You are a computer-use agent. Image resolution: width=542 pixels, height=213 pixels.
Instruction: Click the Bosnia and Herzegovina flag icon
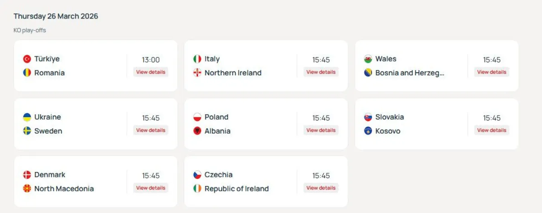click(368, 73)
